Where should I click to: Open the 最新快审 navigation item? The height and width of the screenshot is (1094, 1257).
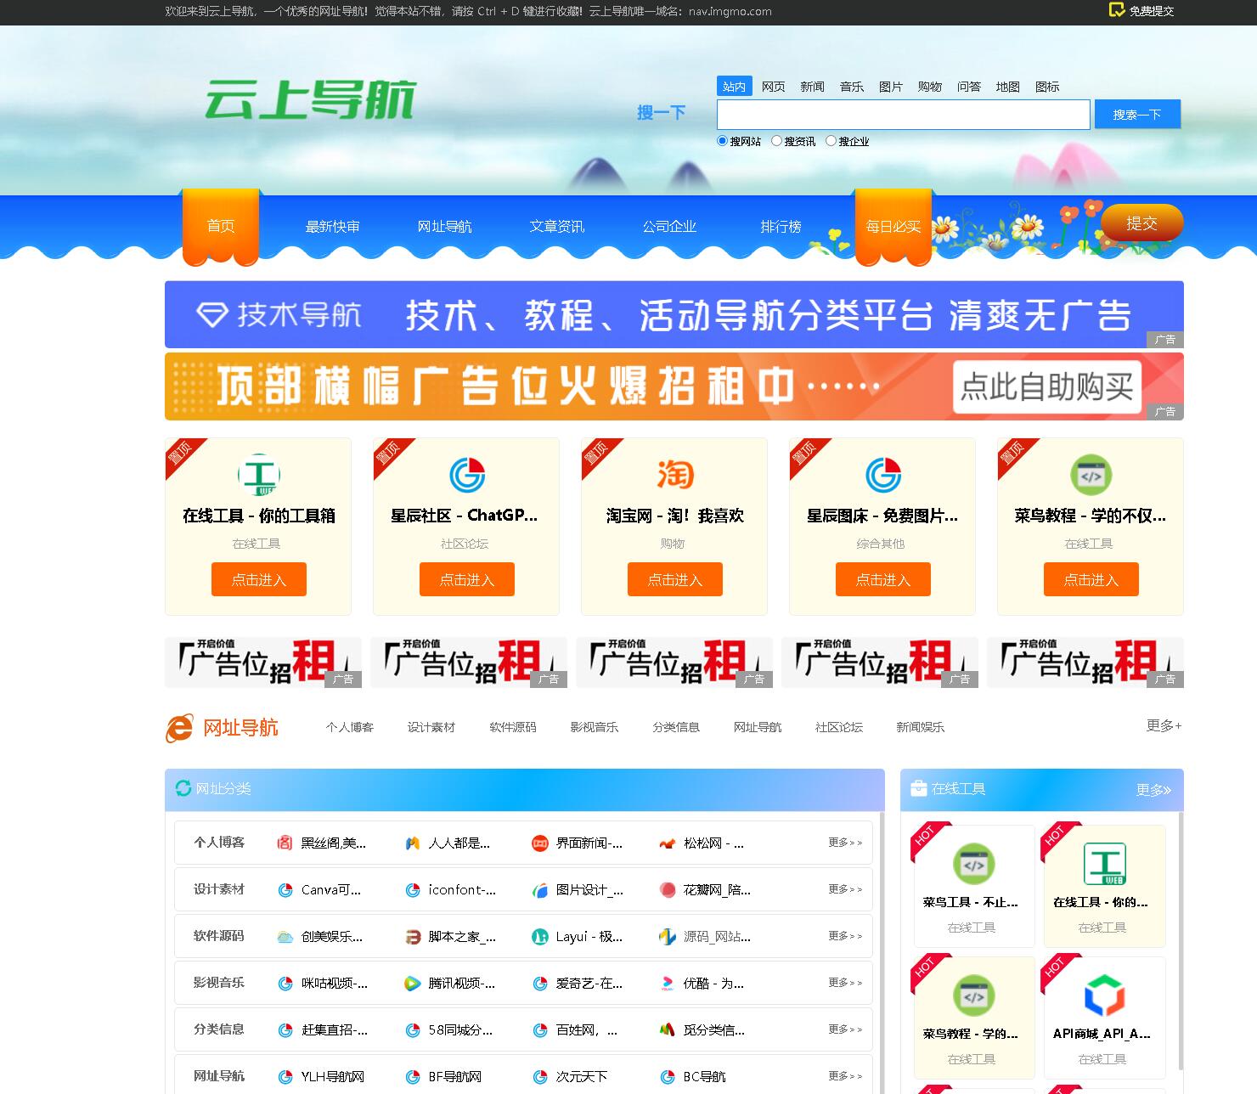pos(332,227)
